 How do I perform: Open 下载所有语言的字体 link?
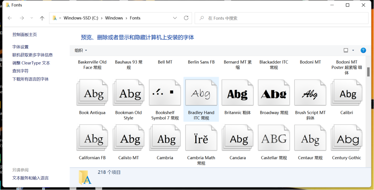31,79
